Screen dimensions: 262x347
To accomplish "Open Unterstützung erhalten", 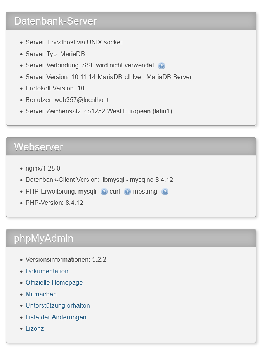I will point(57,305).
